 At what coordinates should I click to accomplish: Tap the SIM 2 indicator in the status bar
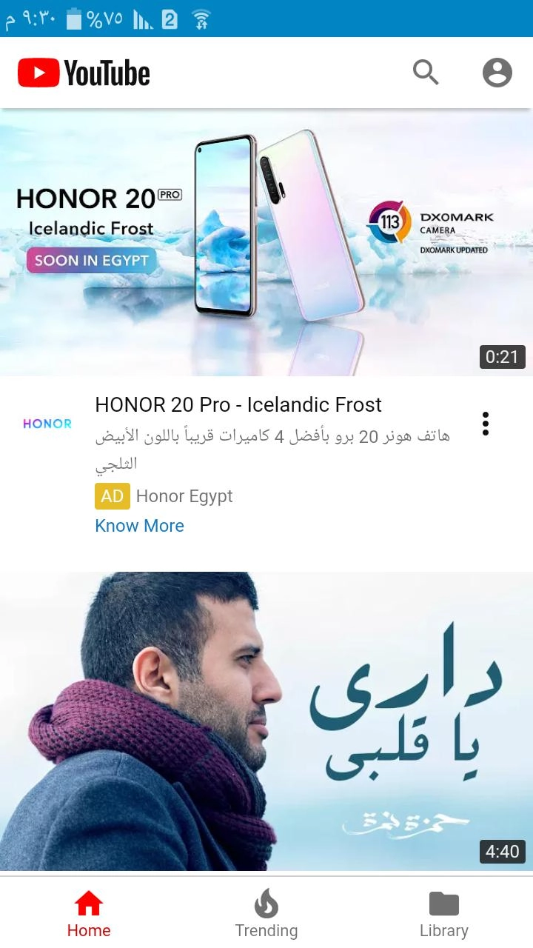pos(170,19)
